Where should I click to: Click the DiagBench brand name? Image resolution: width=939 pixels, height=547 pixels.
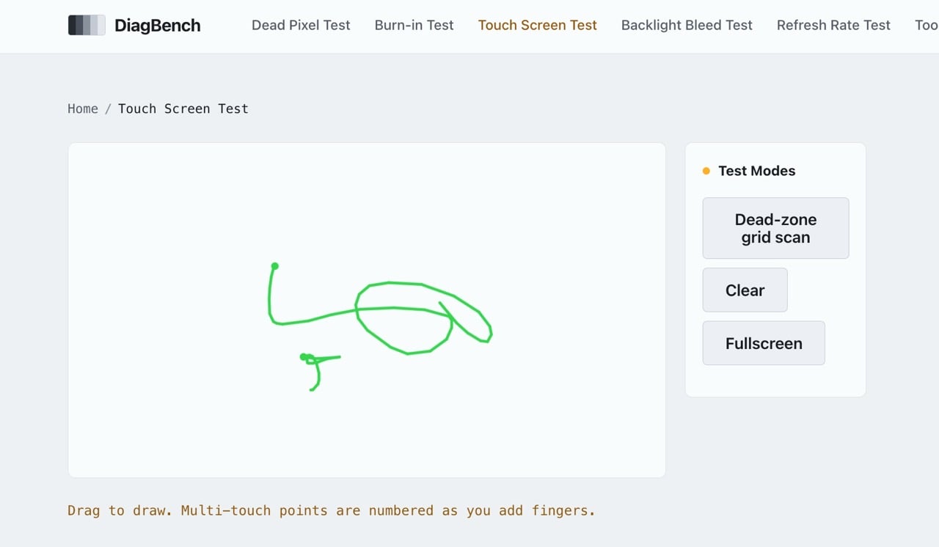(158, 26)
